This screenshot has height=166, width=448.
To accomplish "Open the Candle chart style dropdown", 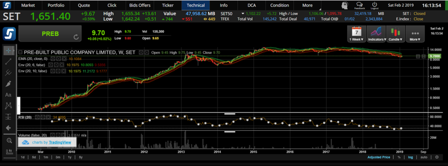I will click(x=395, y=34).
